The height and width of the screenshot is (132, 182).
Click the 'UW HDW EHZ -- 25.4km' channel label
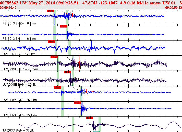point(20,100)
